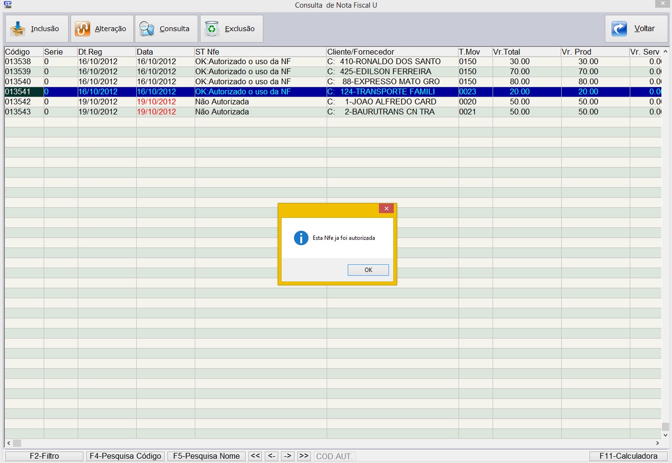Click the Alteração orange arrows icon
This screenshot has width=672, height=463.
83,29
